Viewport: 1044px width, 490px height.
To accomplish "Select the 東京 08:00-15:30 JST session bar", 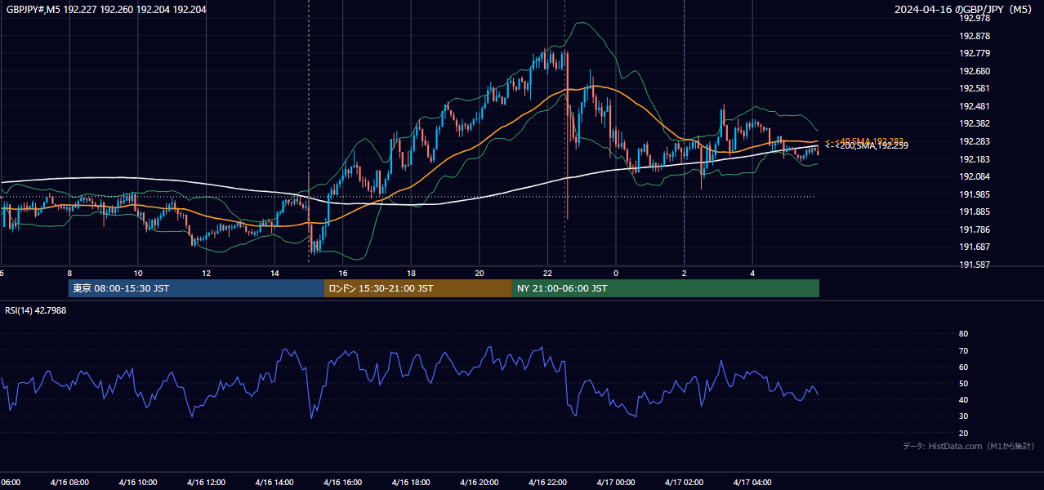I will [x=196, y=288].
